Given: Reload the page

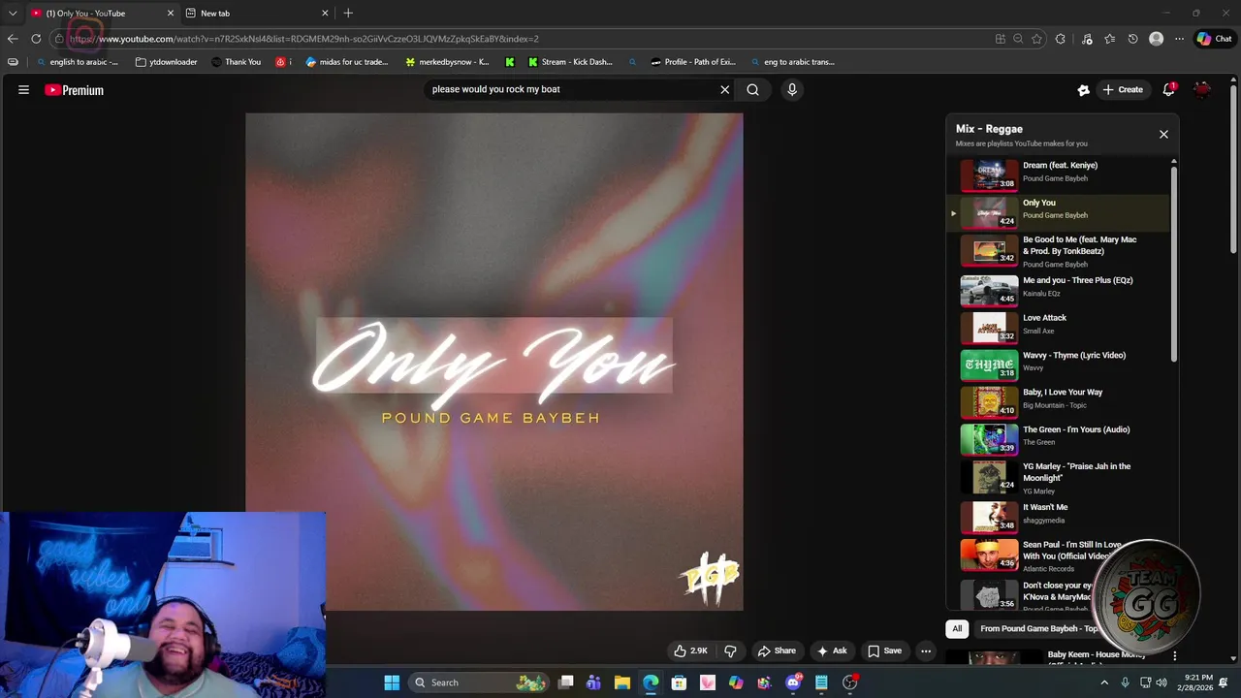Looking at the screenshot, I should (36, 39).
